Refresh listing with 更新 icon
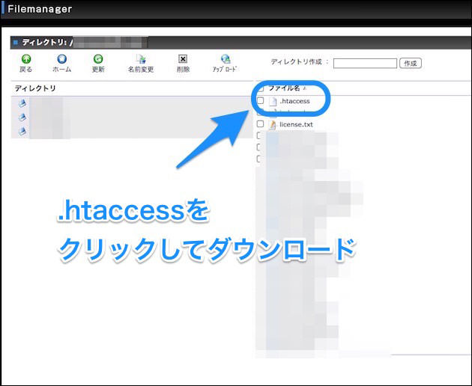 click(98, 59)
